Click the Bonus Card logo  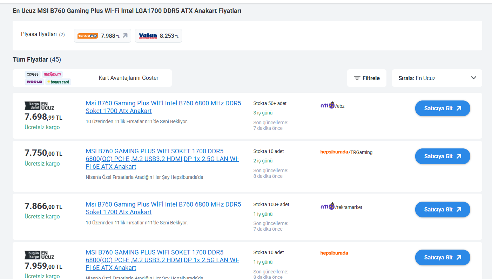[x=58, y=82]
